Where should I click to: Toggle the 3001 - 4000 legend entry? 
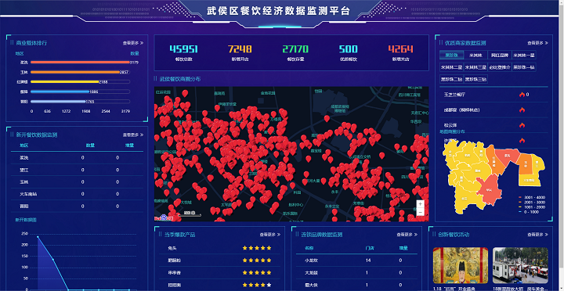[x=532, y=197]
